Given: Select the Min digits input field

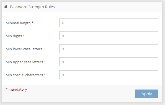Looking at the screenshot, I should pos(109,36).
